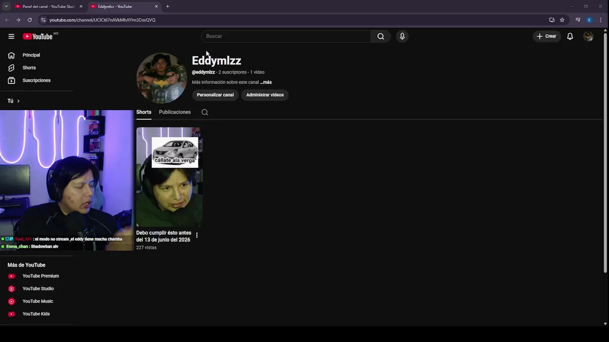Select the Shorts channel tab
The image size is (609, 342).
tap(144, 112)
